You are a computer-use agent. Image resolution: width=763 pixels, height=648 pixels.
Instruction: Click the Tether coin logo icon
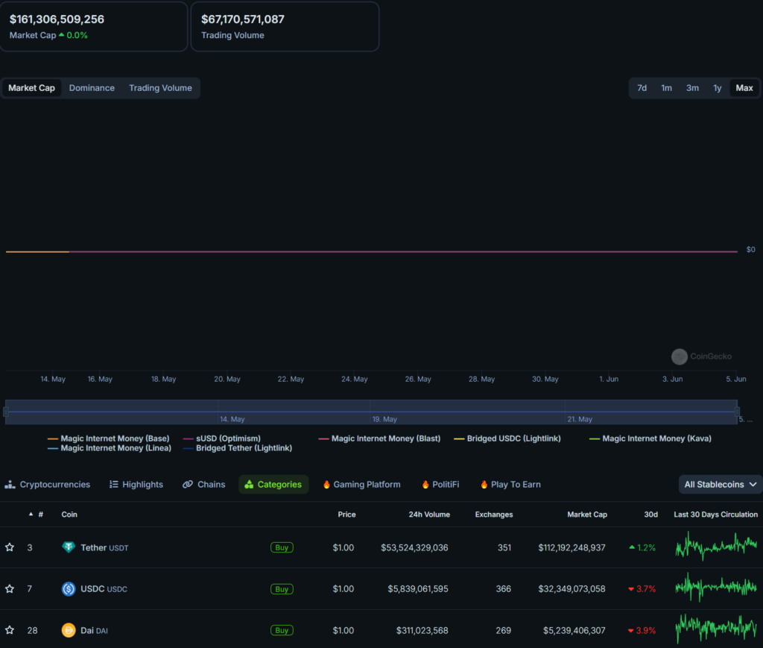click(69, 547)
